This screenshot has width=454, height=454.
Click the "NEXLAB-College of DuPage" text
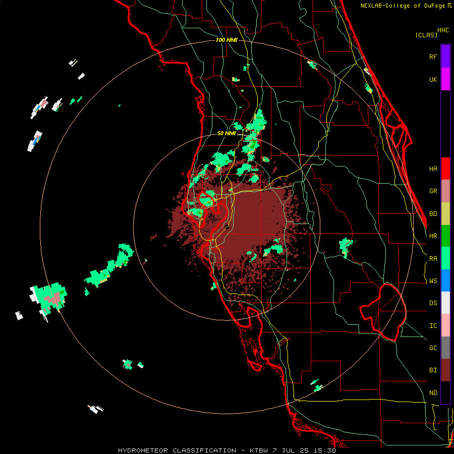click(403, 6)
